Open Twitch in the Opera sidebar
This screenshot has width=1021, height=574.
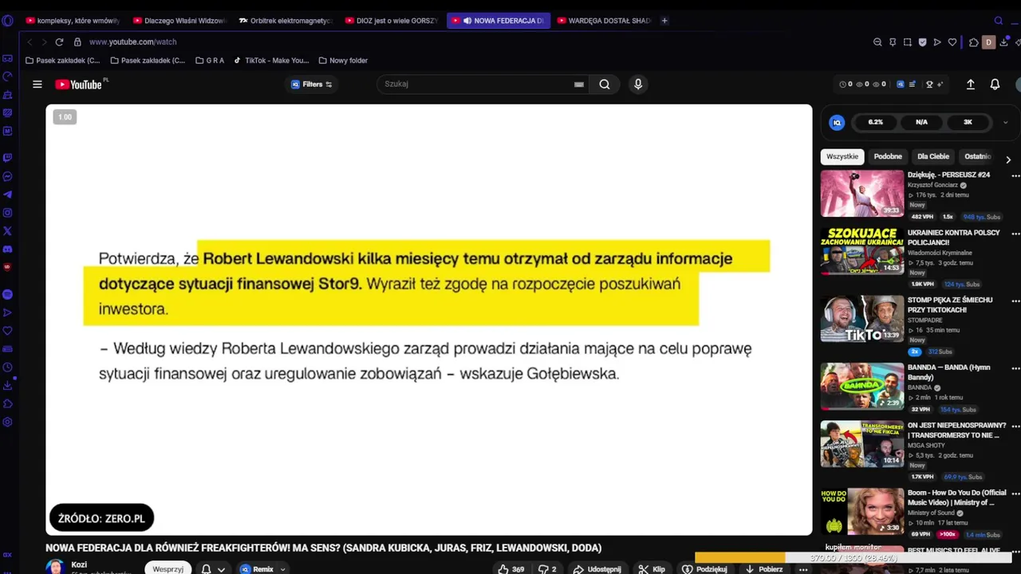(7, 158)
